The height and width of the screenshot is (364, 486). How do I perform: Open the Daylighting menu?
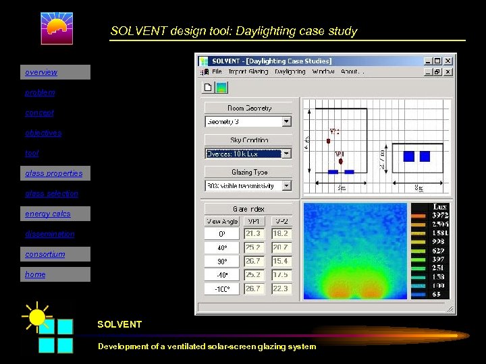coord(290,72)
